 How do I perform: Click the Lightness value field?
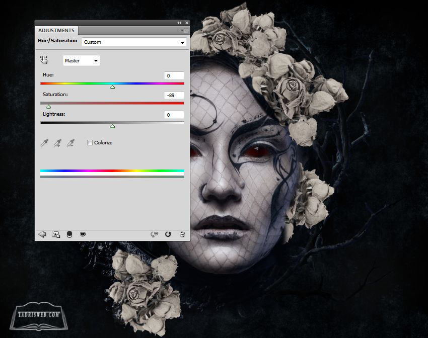tap(174, 115)
